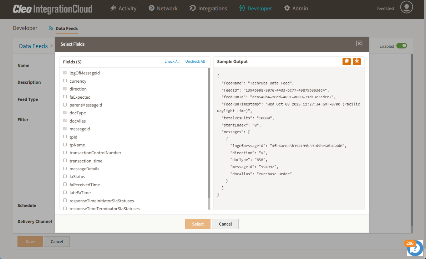The height and width of the screenshot is (259, 426).
Task: Enable the faStatus checkbox
Action: click(65, 176)
